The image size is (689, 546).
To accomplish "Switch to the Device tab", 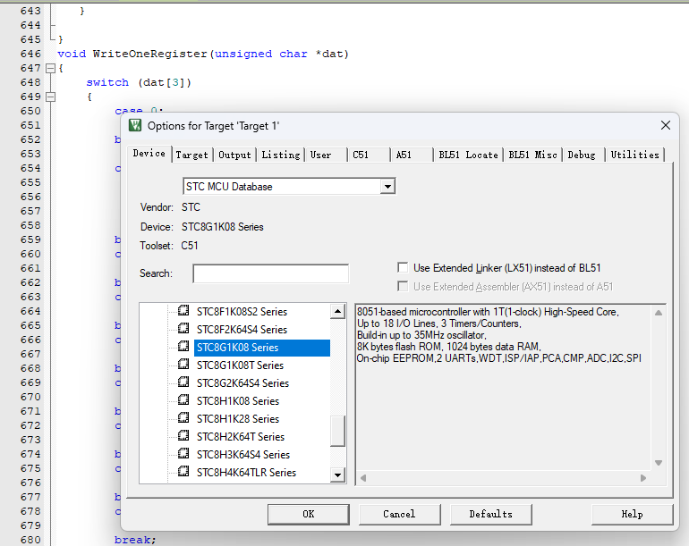I will click(149, 154).
